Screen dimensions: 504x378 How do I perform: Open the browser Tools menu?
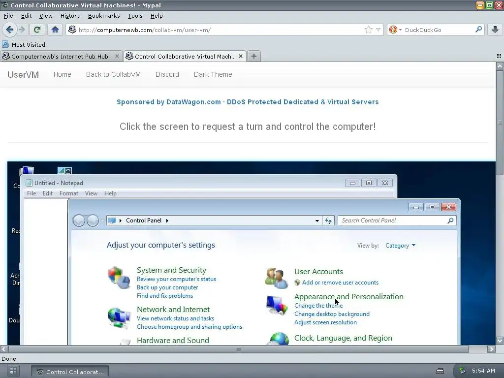click(x=135, y=16)
